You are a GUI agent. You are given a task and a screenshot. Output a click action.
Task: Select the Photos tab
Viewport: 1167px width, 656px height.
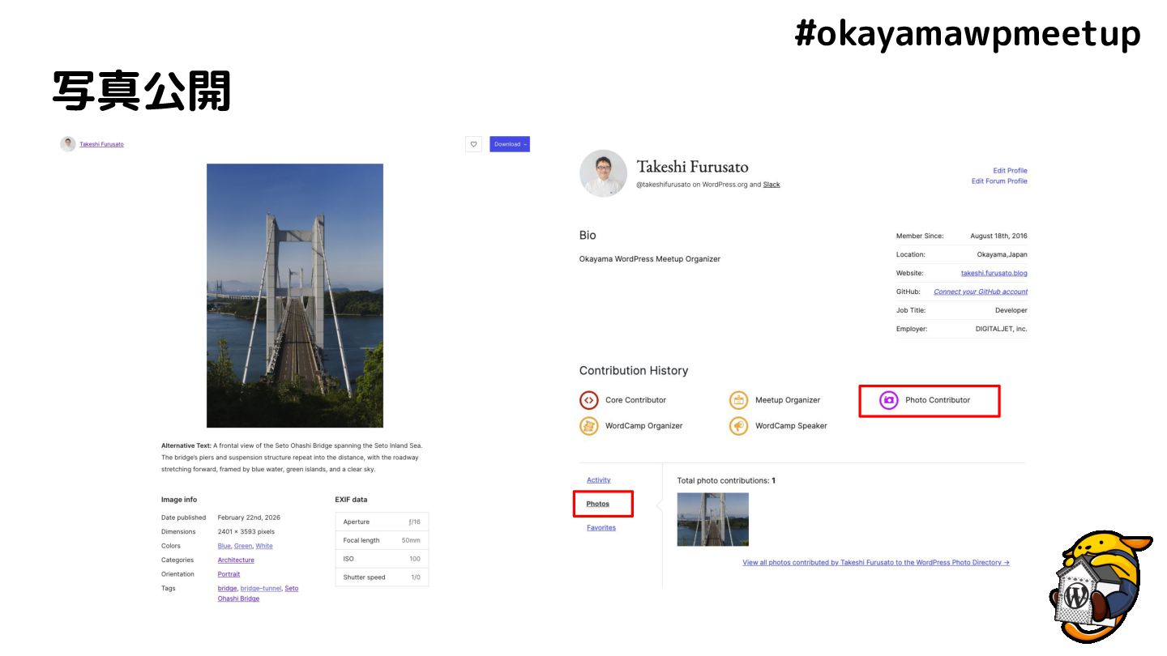[x=598, y=504]
